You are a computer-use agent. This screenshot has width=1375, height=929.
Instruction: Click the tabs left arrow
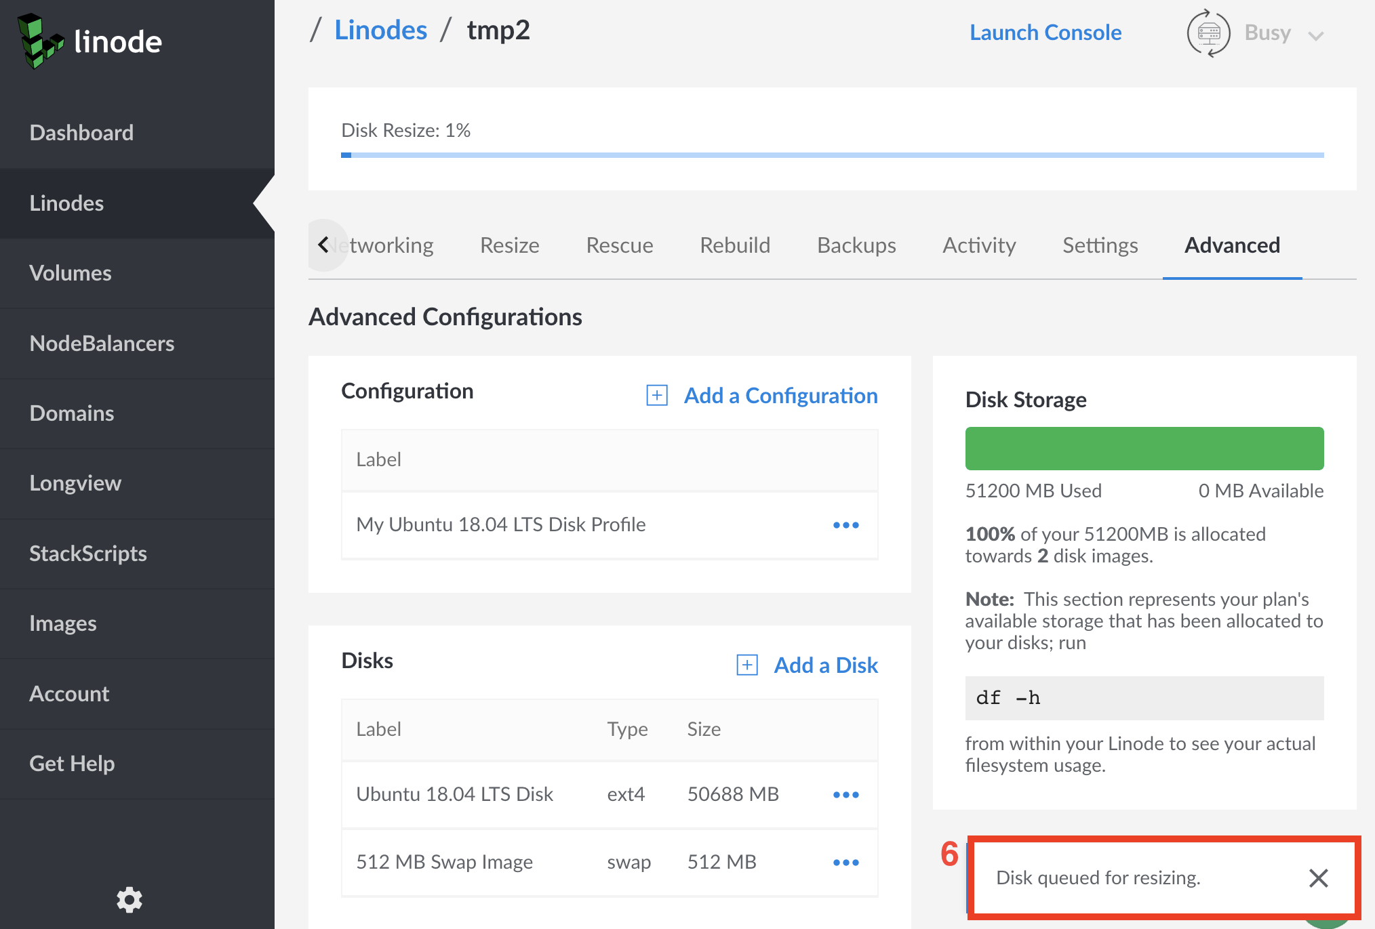(x=324, y=245)
